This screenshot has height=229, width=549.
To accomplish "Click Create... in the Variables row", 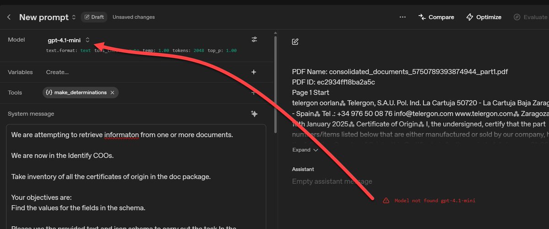I will coord(58,72).
